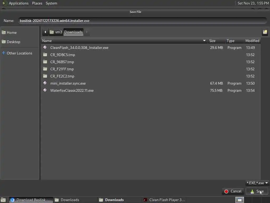Click the WaterfoxClassic2022.11.exe program icon
The height and width of the screenshot is (203, 270).
click(x=45, y=90)
